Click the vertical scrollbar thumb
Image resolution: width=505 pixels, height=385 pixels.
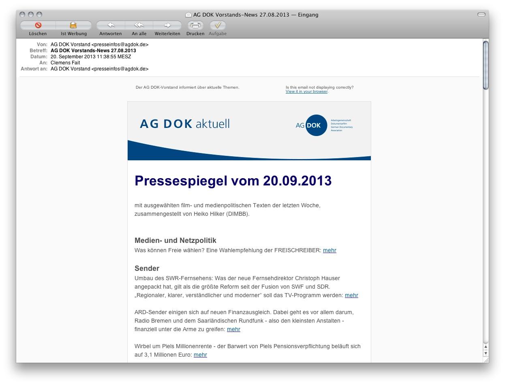click(486, 65)
